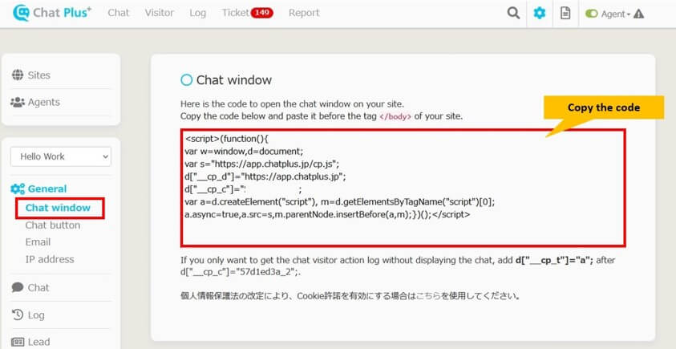Open Agents in the sidebar
The height and width of the screenshot is (349, 676).
click(x=44, y=103)
